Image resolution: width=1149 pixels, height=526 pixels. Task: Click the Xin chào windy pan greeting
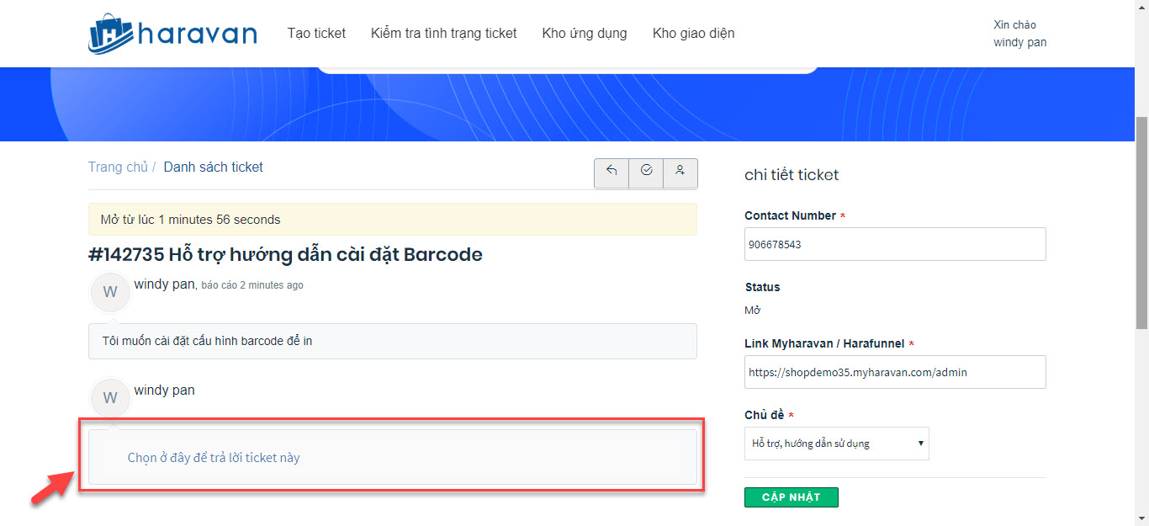1019,34
